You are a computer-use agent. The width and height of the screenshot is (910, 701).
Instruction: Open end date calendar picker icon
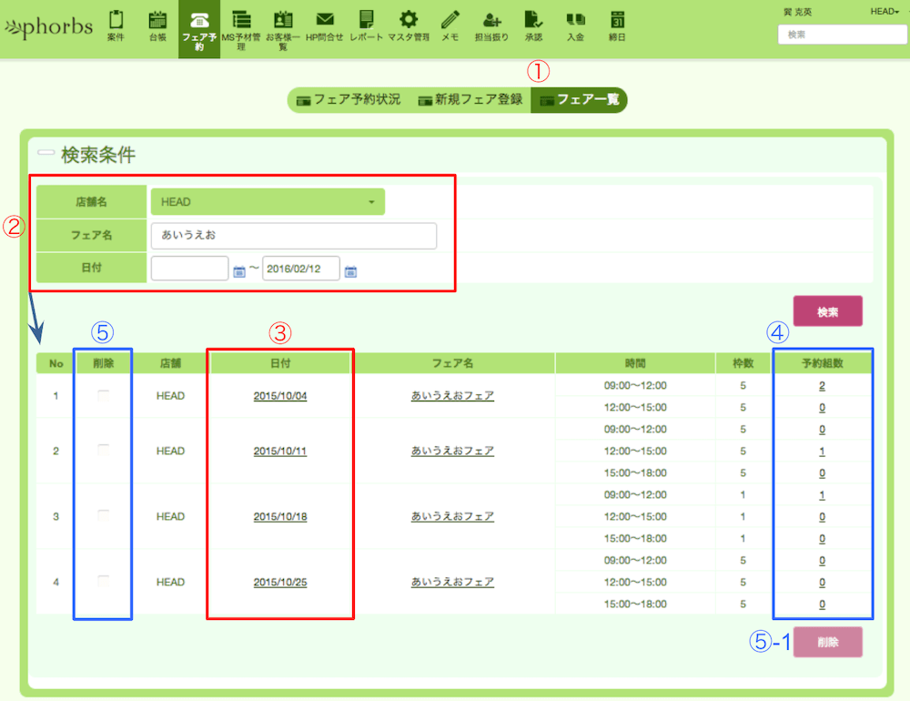[x=350, y=271]
